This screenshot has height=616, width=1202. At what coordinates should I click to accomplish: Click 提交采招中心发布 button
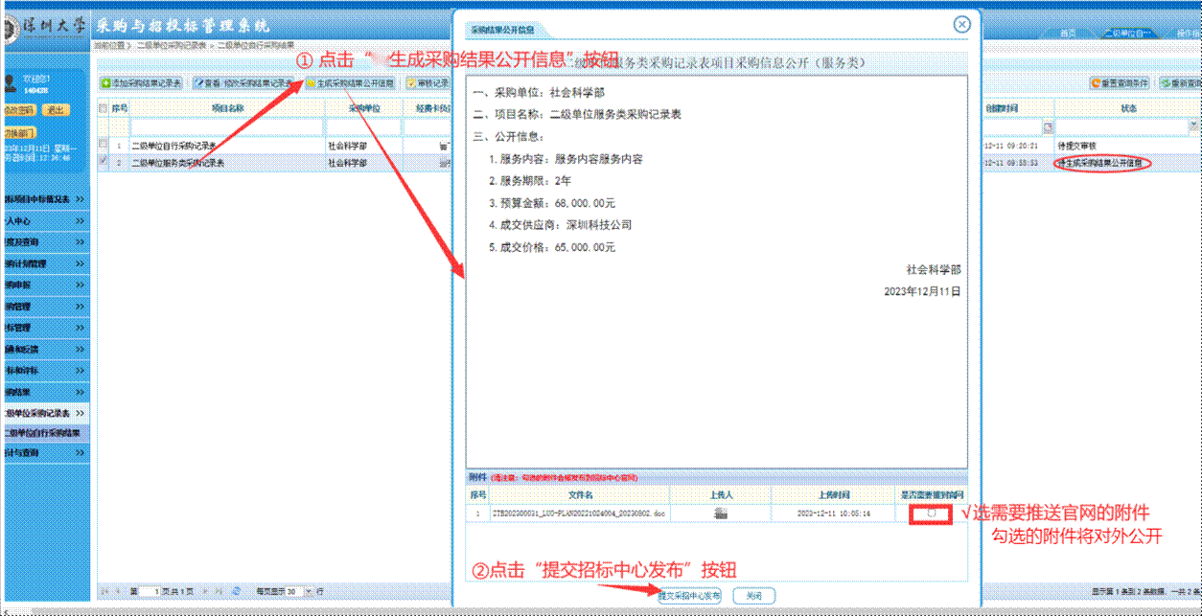(x=689, y=596)
